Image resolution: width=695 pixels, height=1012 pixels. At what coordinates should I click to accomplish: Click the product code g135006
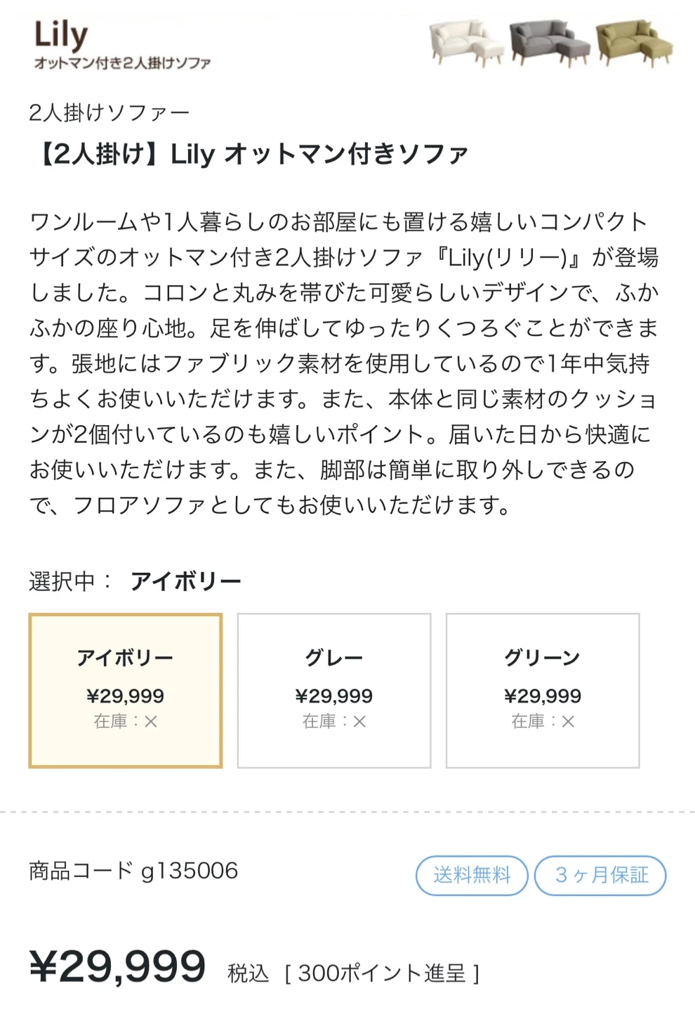pyautogui.click(x=133, y=871)
